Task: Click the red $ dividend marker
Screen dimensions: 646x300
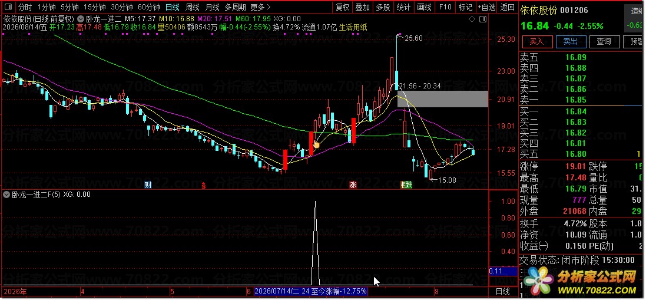Action: point(203,186)
